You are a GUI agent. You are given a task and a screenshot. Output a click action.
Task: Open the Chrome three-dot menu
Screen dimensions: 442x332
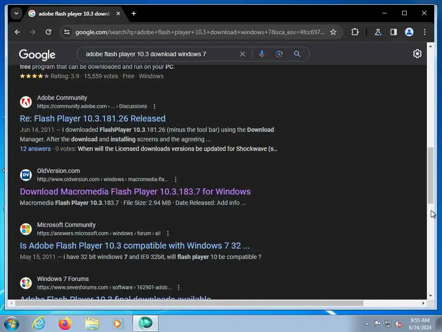point(425,32)
